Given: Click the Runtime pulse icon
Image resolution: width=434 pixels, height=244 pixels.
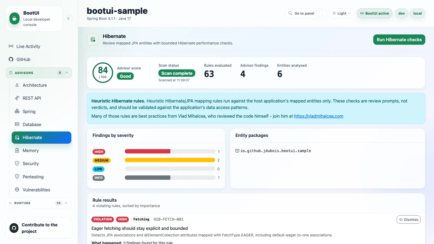Looking at the screenshot, I should pyautogui.click(x=10, y=203).
